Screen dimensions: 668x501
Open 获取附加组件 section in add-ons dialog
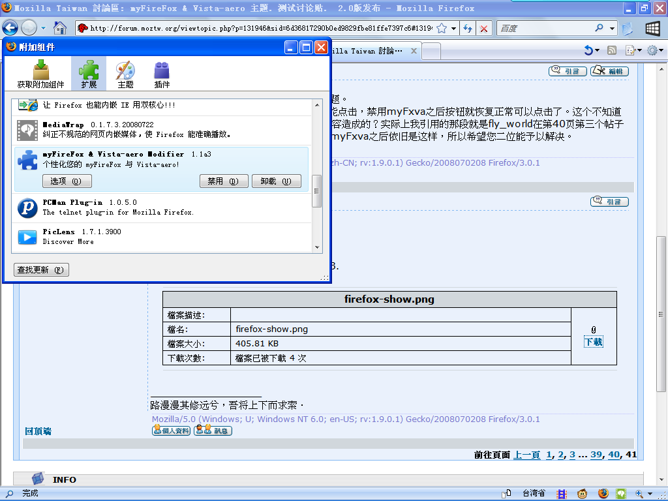point(40,74)
